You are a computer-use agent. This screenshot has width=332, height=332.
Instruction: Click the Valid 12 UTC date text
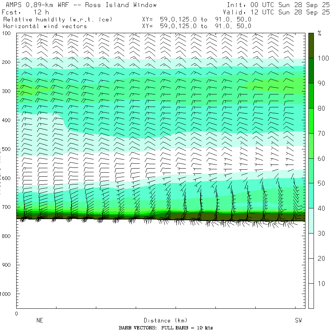click(276, 12)
